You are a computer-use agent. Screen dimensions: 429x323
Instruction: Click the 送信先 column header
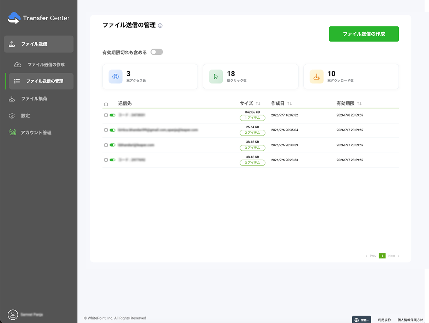pyautogui.click(x=125, y=103)
